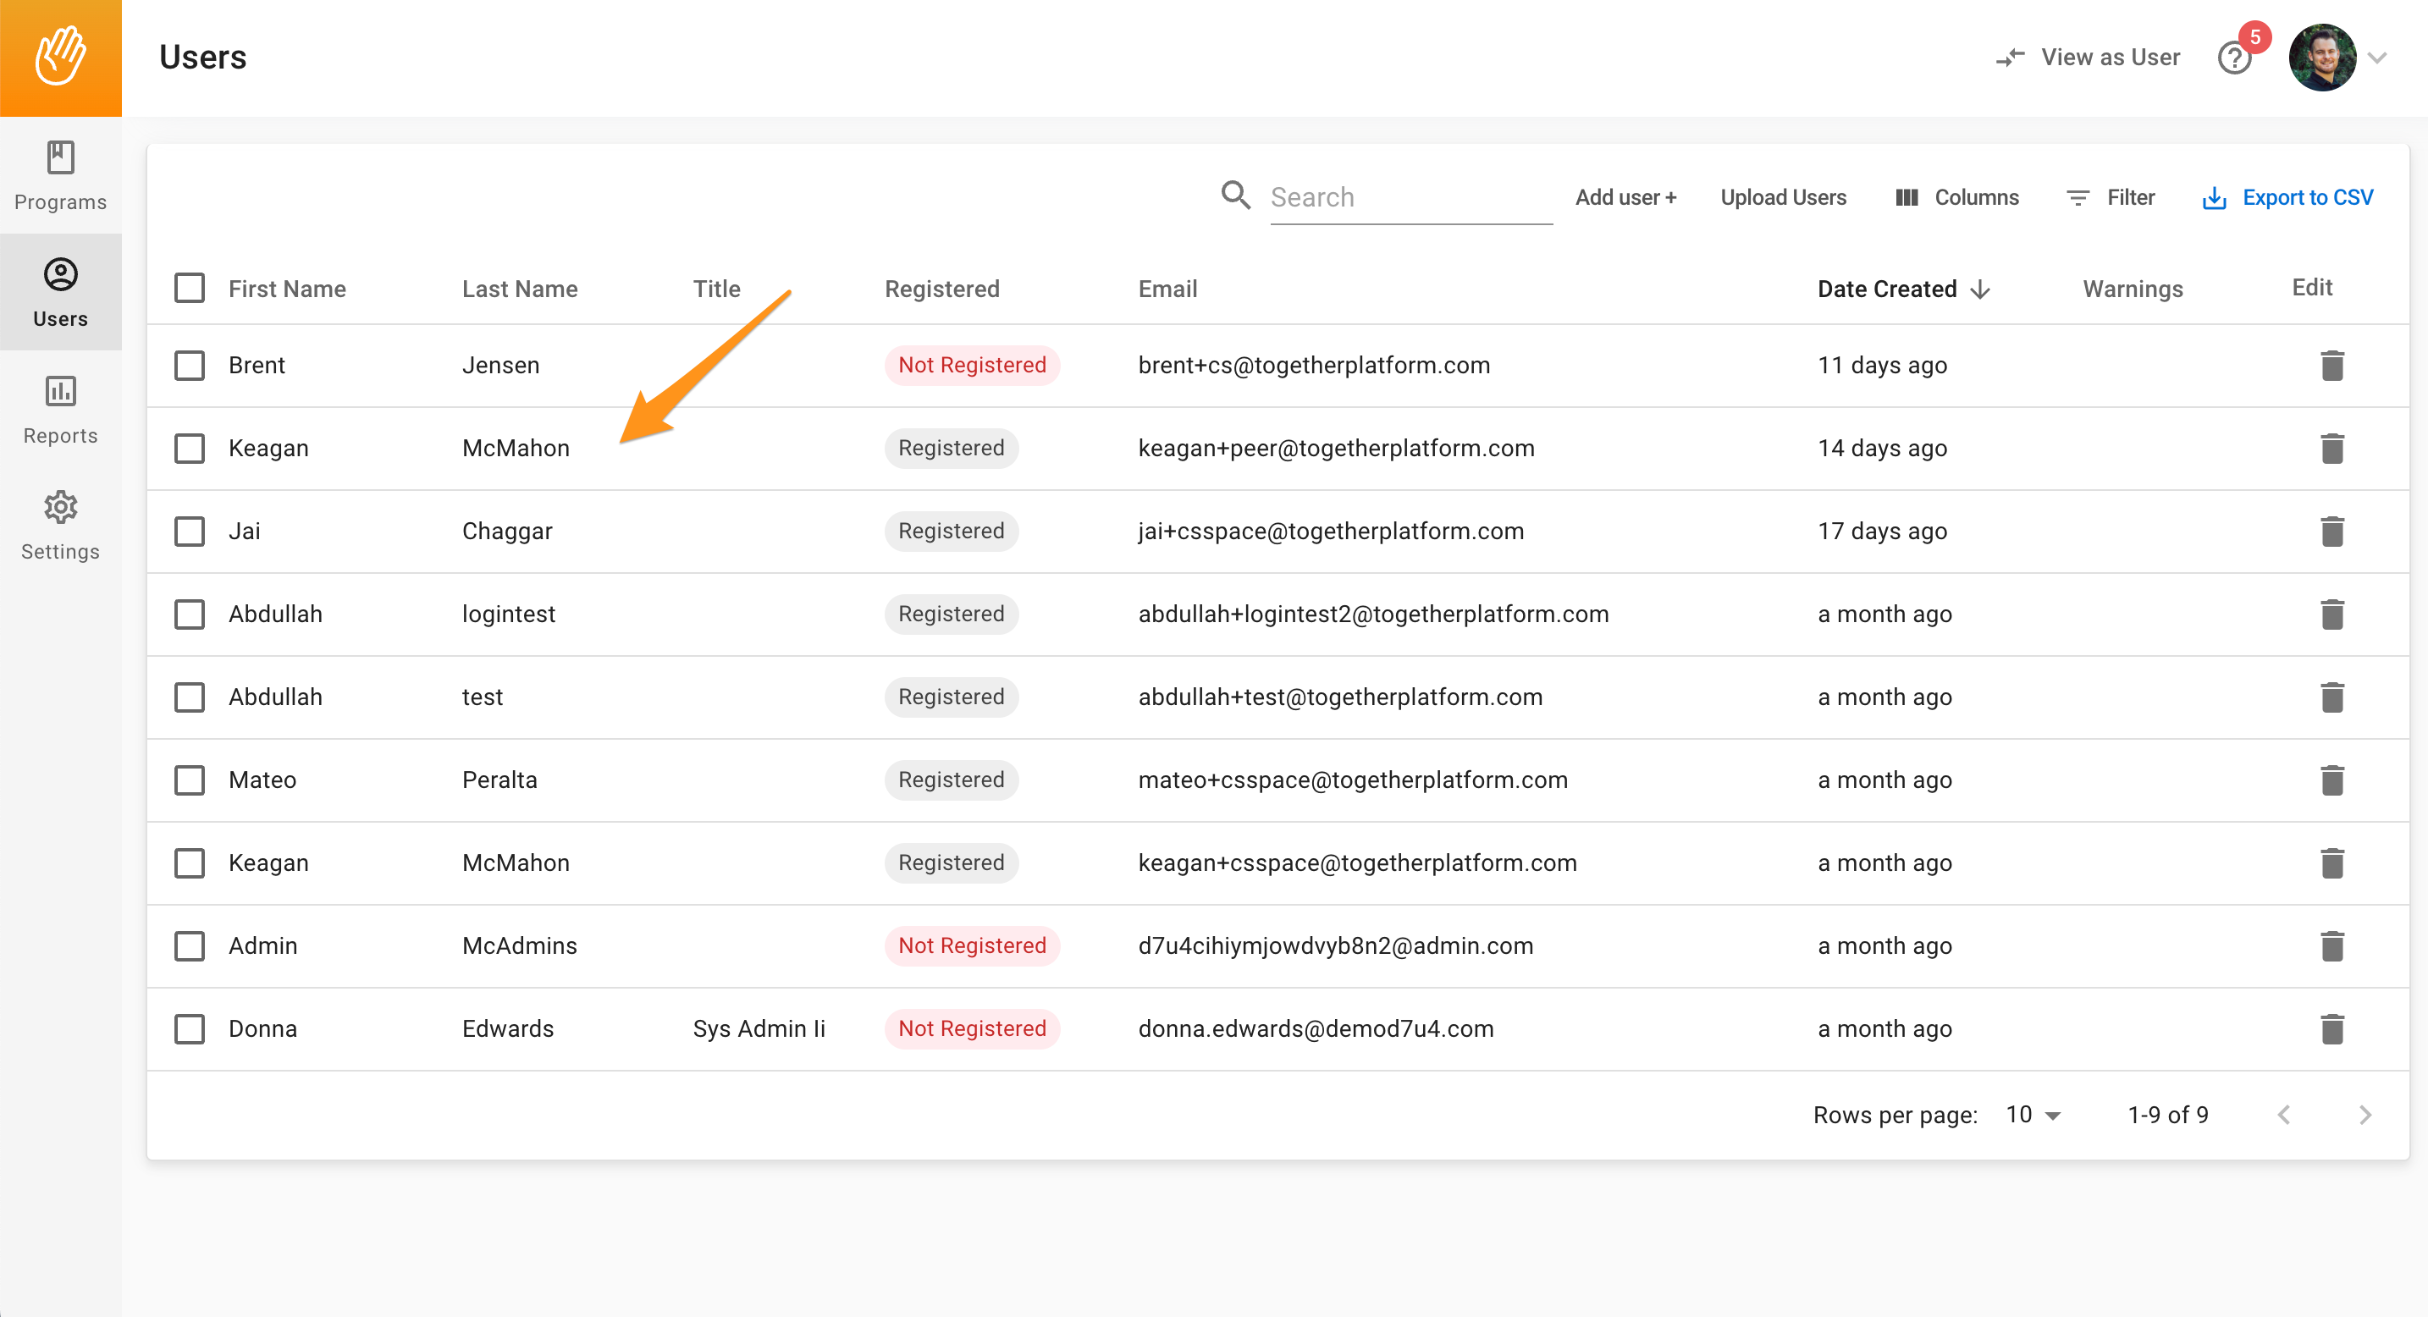Delete user Brent Jensen with trash icon
This screenshot has width=2428, height=1317.
(x=2331, y=366)
